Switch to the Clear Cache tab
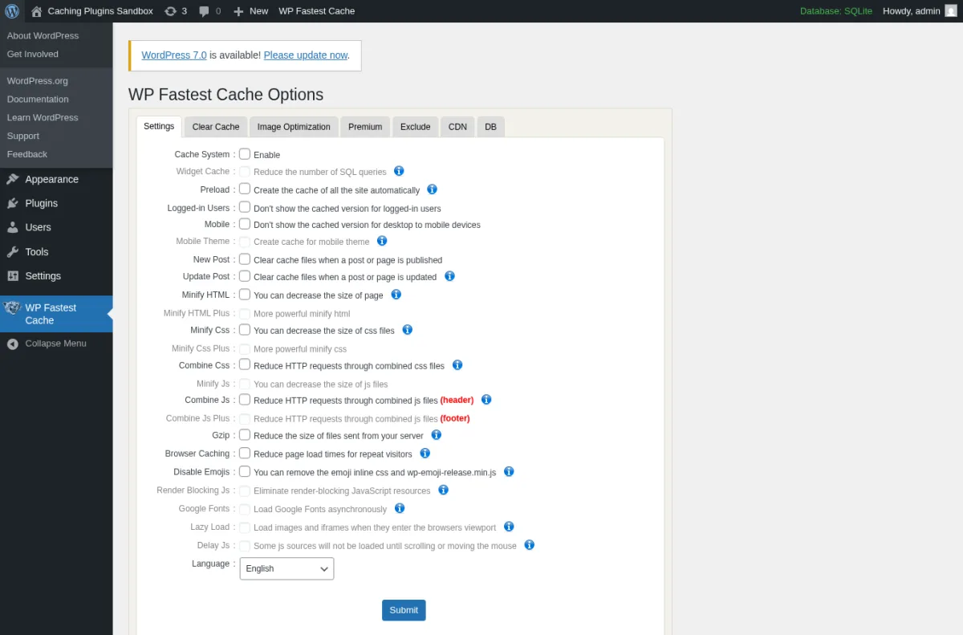Image resolution: width=963 pixels, height=635 pixels. pyautogui.click(x=216, y=127)
